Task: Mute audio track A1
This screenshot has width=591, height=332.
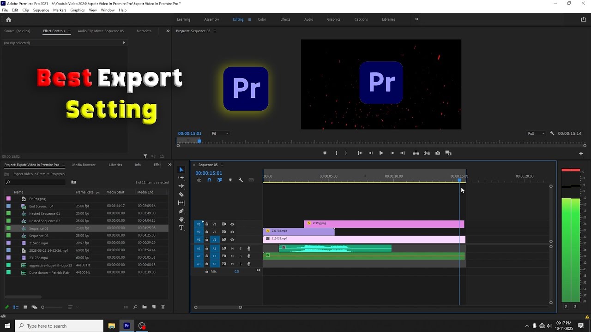Action: tap(232, 249)
